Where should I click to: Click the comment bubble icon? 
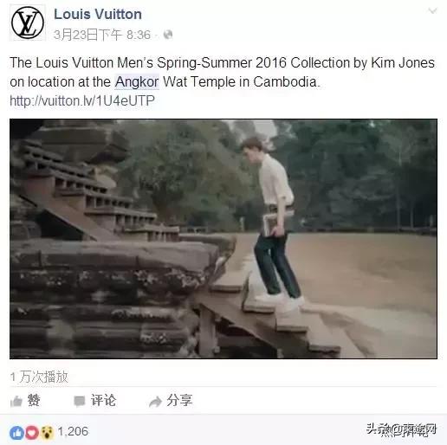(x=80, y=401)
